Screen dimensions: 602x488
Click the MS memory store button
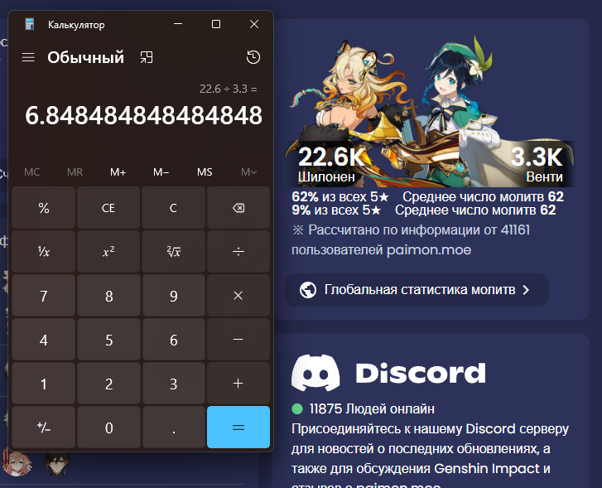click(x=205, y=172)
